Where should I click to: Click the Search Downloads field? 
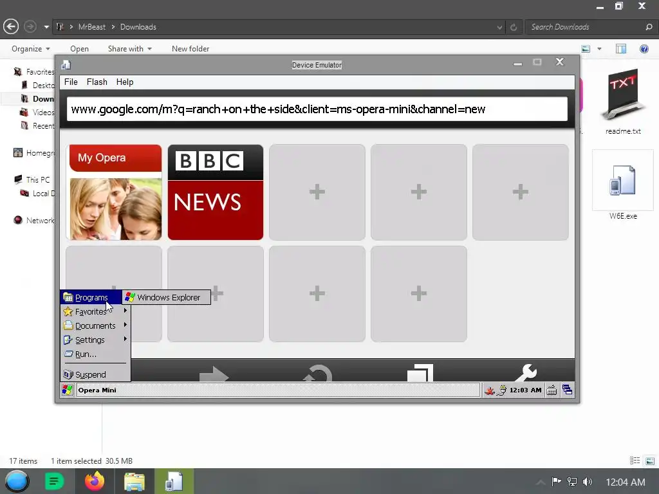587,27
